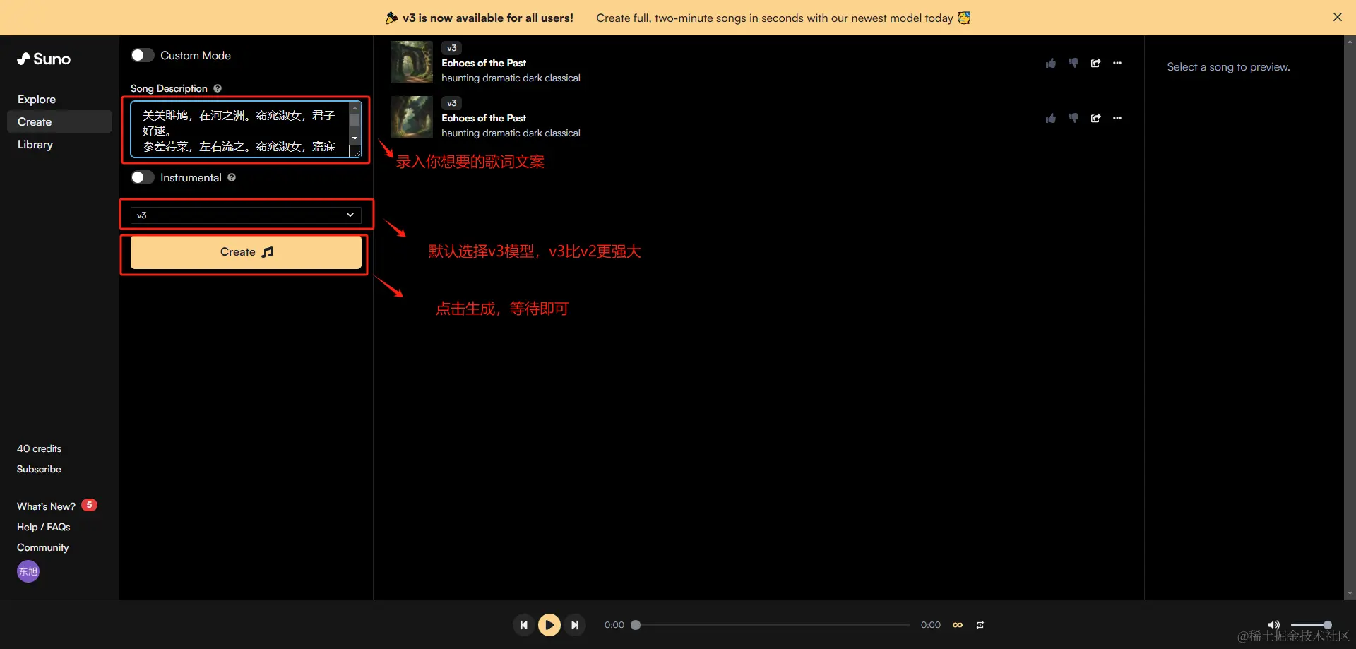Click the Create song button
The width and height of the screenshot is (1356, 649).
point(246,252)
